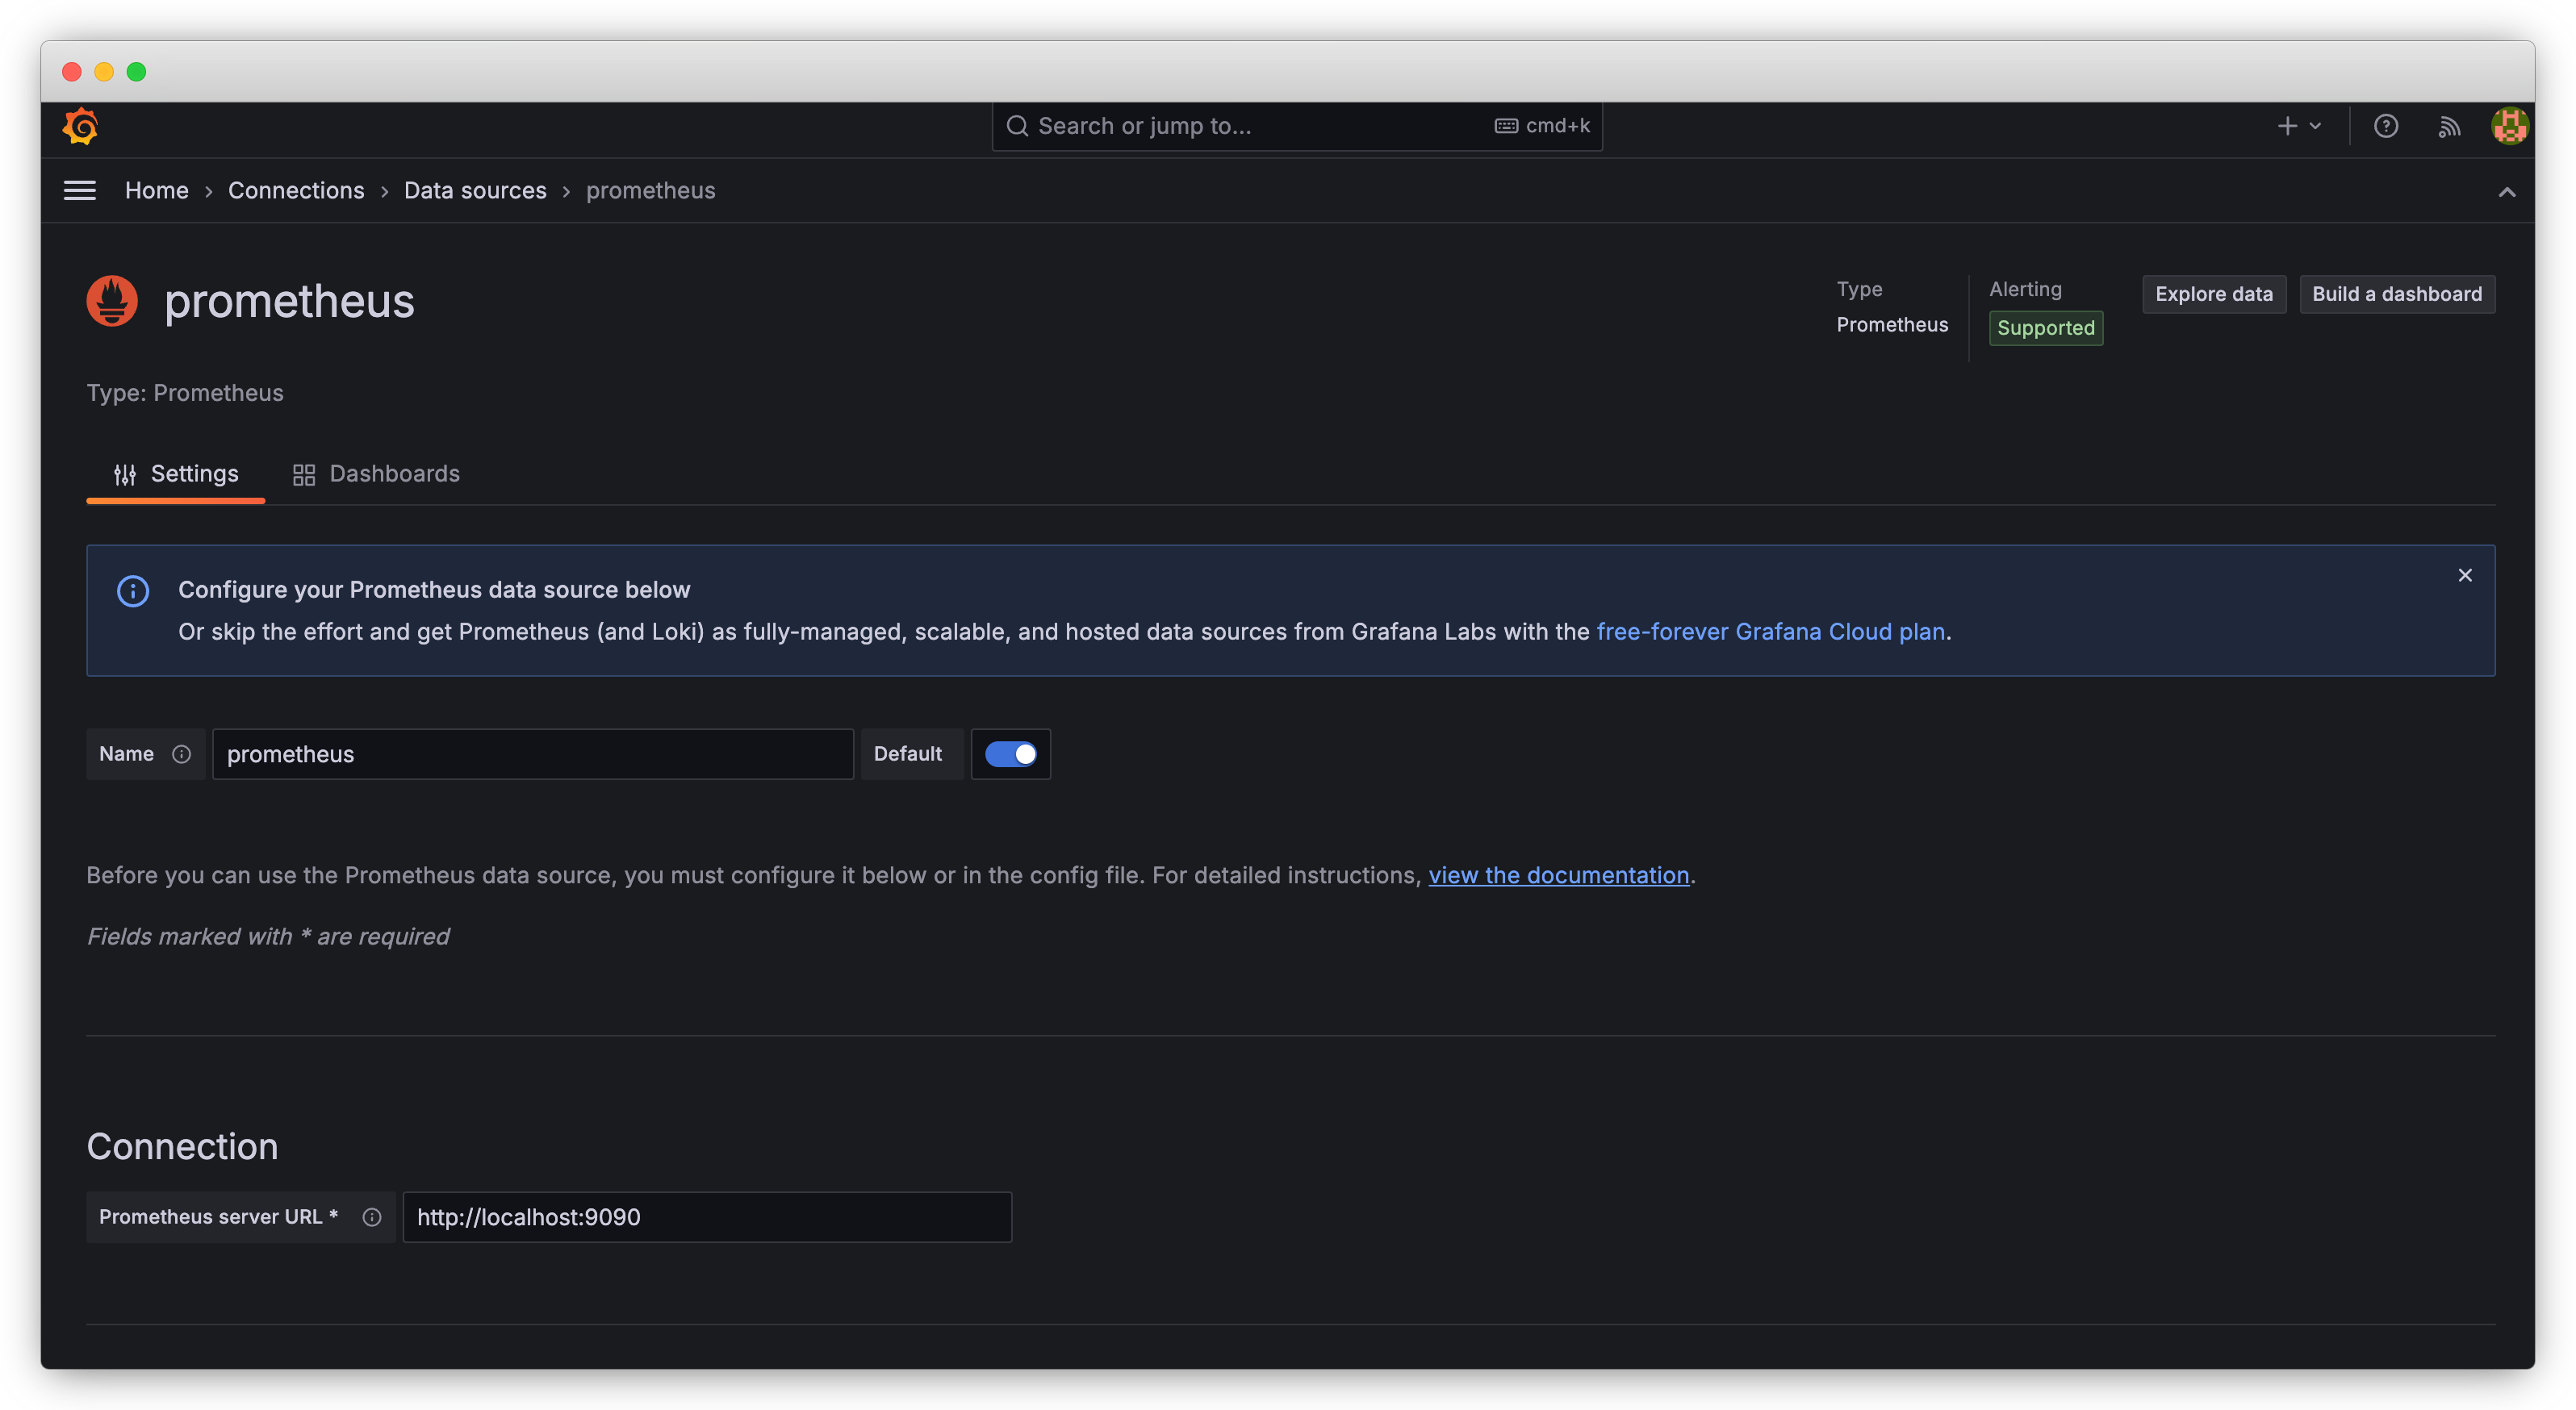
Task: Click Fields marked with * are required
Action: [x=268, y=937]
